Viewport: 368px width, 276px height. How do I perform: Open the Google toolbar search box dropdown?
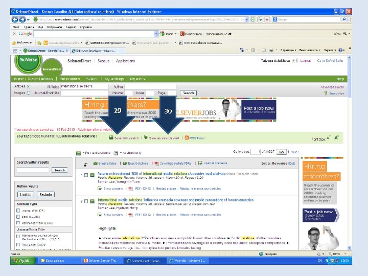pos(156,34)
